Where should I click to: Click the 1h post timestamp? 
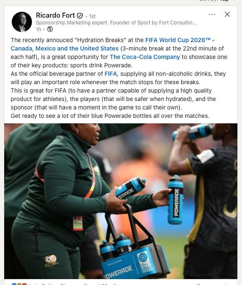pos(39,29)
